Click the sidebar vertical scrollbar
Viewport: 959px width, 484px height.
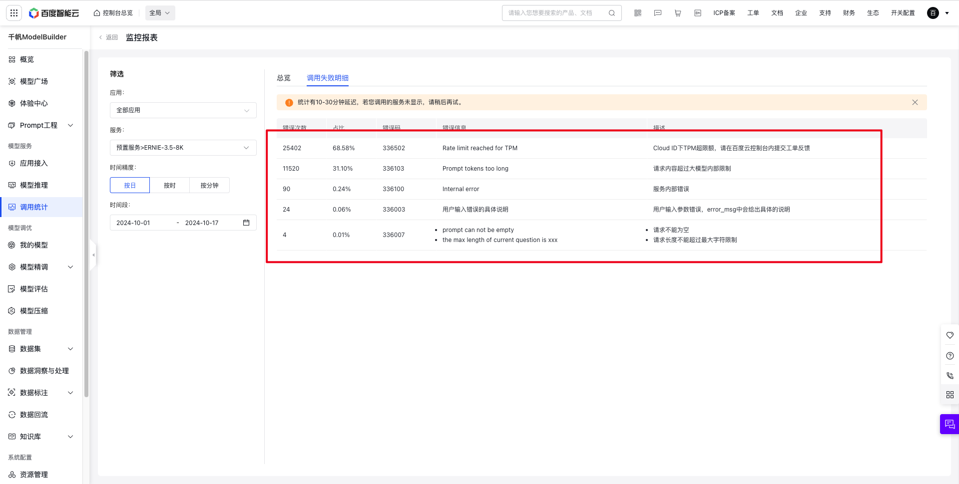click(x=86, y=225)
